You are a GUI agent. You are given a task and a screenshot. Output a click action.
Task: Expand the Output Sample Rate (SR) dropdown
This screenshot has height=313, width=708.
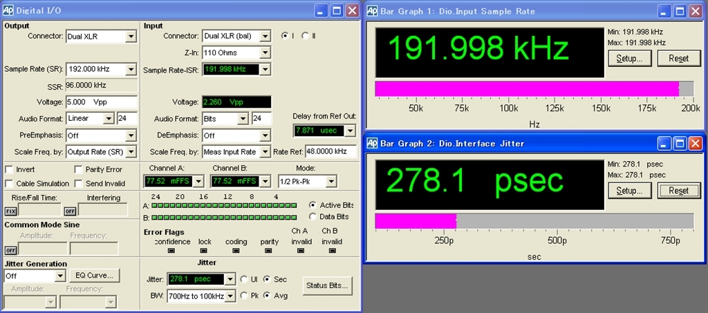click(131, 70)
